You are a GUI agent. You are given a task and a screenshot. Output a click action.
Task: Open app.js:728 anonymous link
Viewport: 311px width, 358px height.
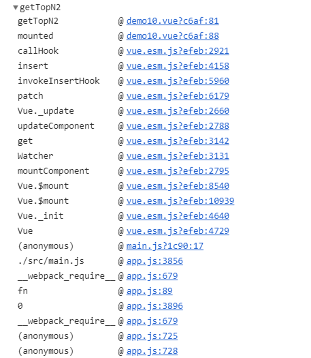click(x=152, y=351)
